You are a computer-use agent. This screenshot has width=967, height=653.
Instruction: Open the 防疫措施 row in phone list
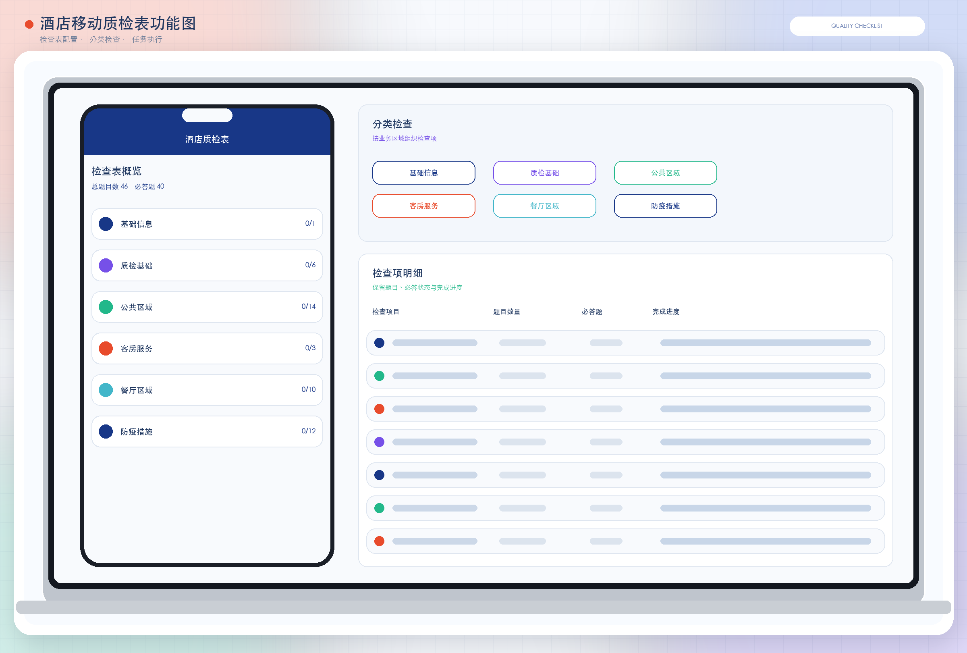tap(207, 432)
